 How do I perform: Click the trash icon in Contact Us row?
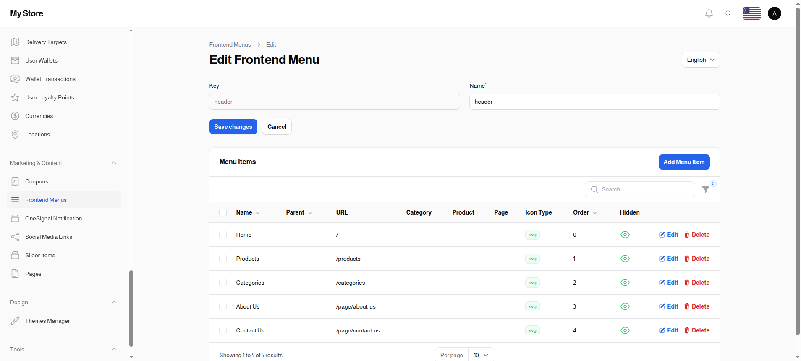[x=687, y=330]
